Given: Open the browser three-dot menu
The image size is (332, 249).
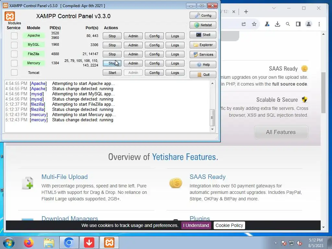Looking at the screenshot, I should (319, 24).
